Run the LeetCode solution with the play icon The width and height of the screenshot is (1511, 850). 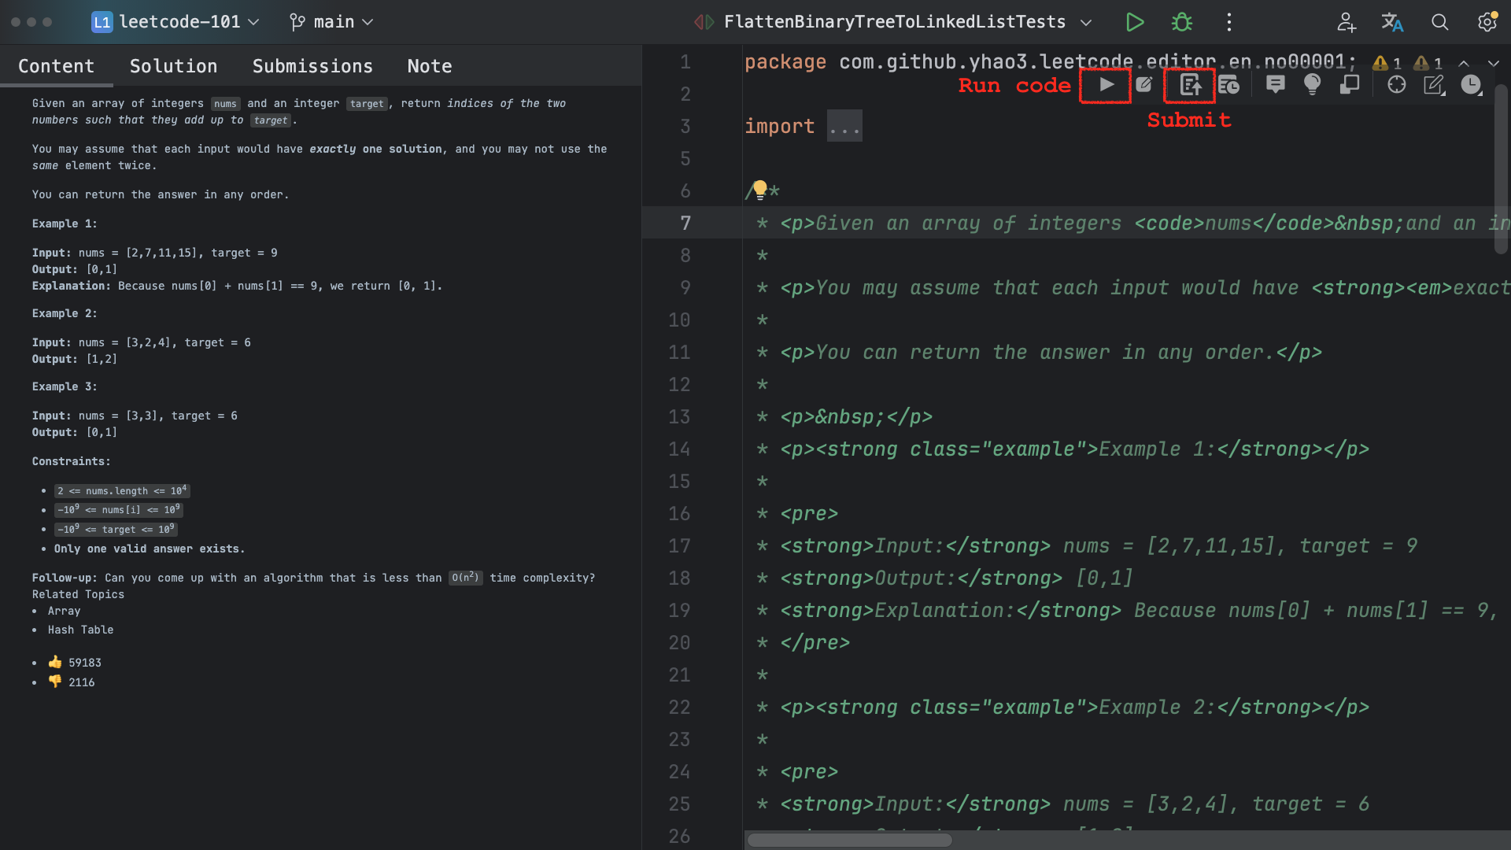tap(1106, 85)
